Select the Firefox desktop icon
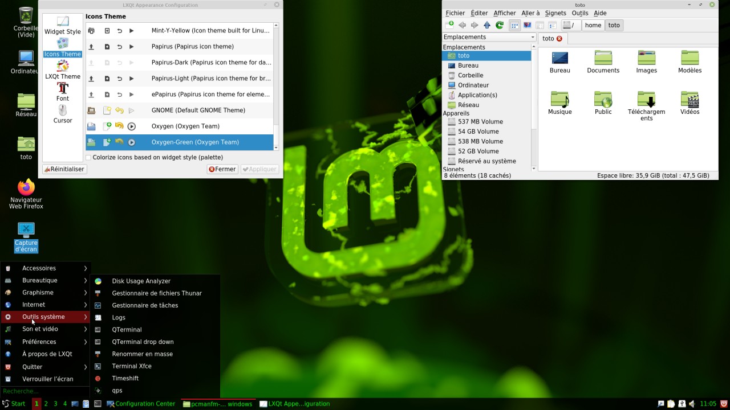730x410 pixels. (x=26, y=194)
